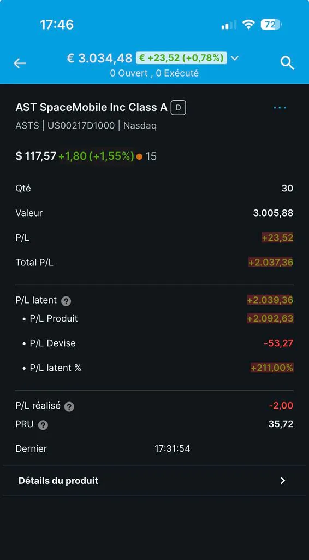
Task: Tap the back arrow icon
Action: [20, 63]
